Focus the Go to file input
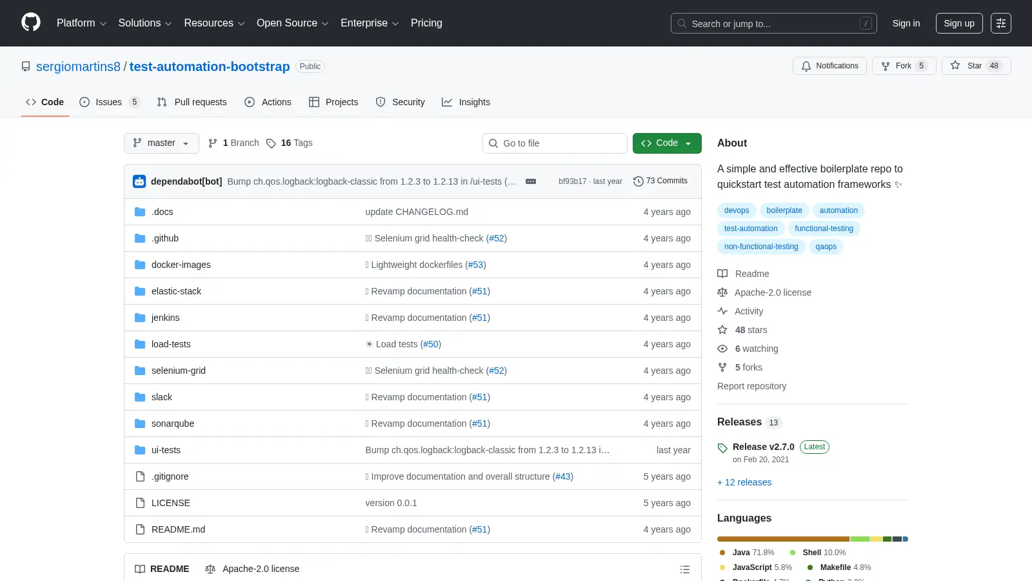Screen dimensions: 1032x581 click(555, 143)
